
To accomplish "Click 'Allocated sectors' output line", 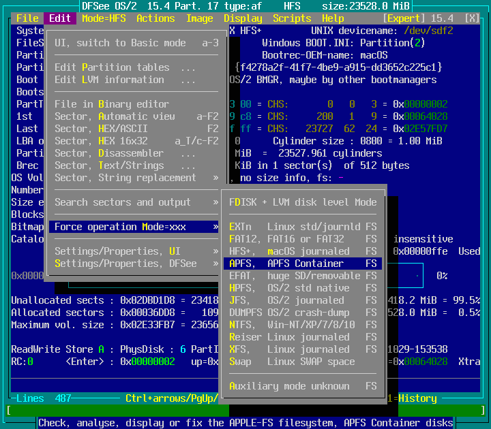I will pos(115,313).
